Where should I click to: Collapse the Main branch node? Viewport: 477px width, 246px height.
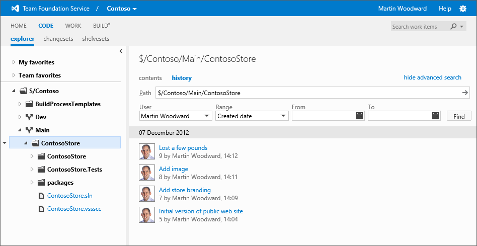point(20,130)
